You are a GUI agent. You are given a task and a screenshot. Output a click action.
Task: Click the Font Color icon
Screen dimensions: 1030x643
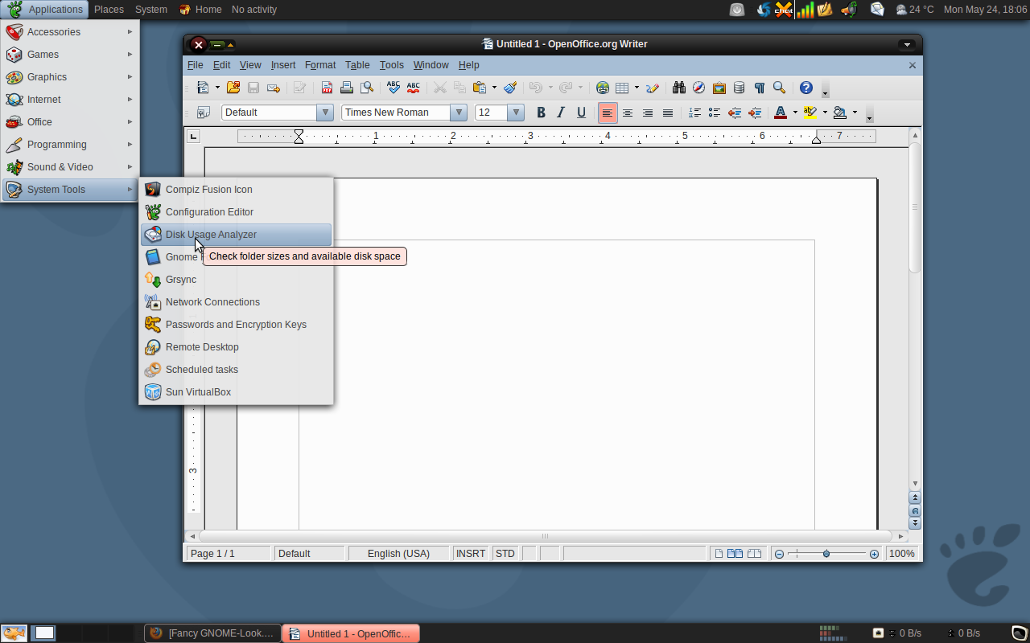pyautogui.click(x=781, y=113)
